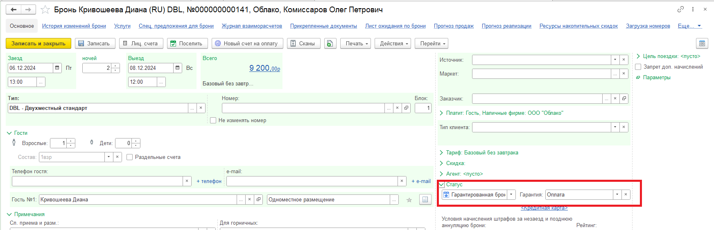Open the Печать dropdown menu
Viewport: 714px width, 230px height.
click(x=356, y=43)
